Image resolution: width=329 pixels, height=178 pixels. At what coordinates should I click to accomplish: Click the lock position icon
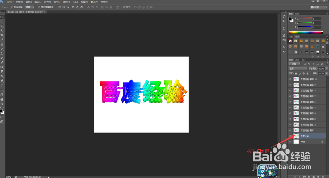(x=304, y=74)
